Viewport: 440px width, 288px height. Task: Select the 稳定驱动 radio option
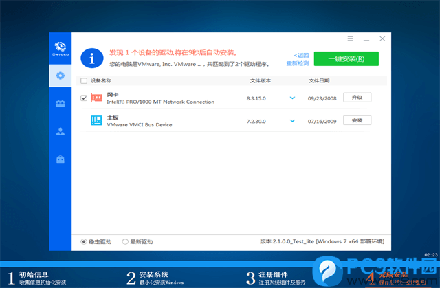(x=96, y=241)
